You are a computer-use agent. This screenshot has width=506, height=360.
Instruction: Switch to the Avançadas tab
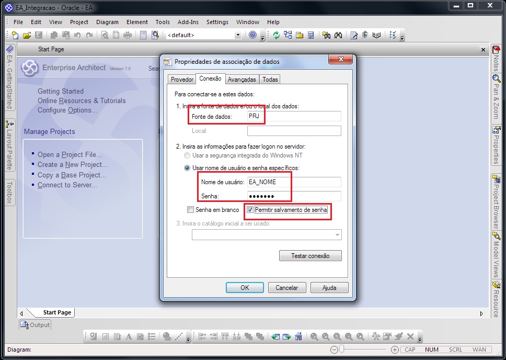[241, 80]
